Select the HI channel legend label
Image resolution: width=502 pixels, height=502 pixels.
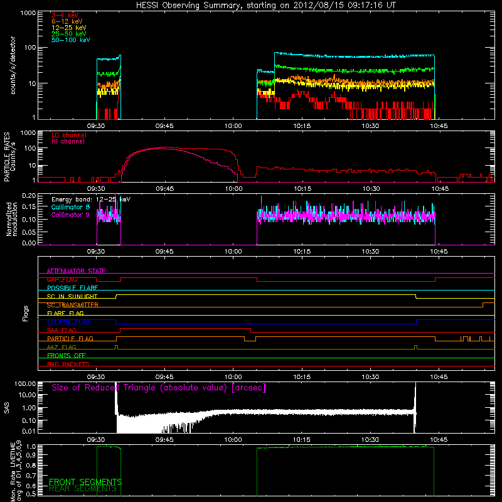68,142
